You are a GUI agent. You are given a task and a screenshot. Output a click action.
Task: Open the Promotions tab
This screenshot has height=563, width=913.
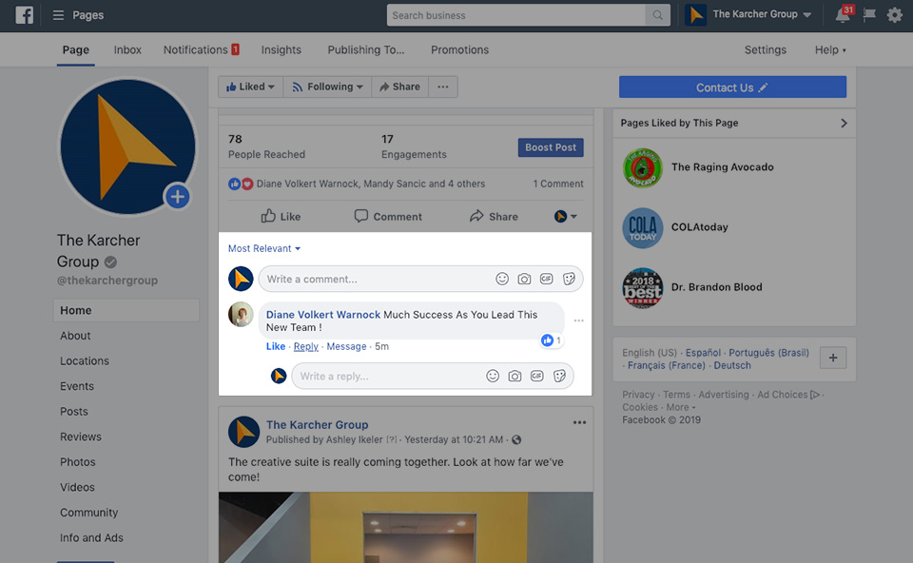pyautogui.click(x=460, y=50)
